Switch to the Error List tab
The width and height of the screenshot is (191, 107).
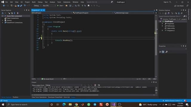tap(67, 97)
